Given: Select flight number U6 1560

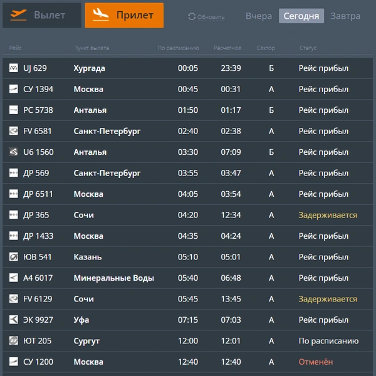Looking at the screenshot, I should coord(38,152).
